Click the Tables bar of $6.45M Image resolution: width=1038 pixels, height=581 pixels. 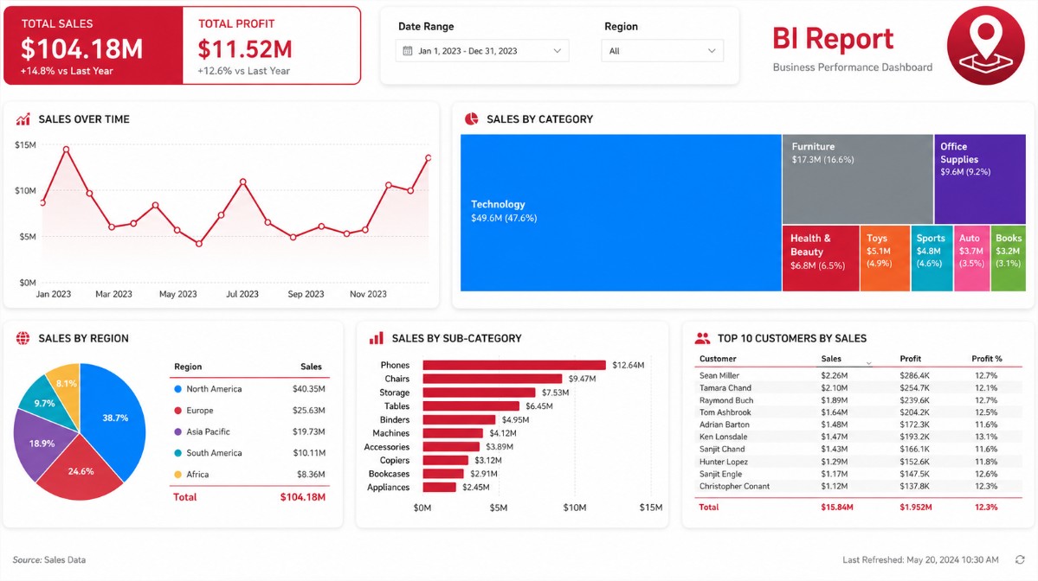point(471,405)
